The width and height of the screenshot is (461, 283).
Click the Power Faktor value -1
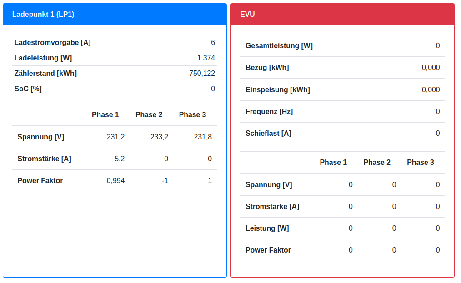point(165,181)
